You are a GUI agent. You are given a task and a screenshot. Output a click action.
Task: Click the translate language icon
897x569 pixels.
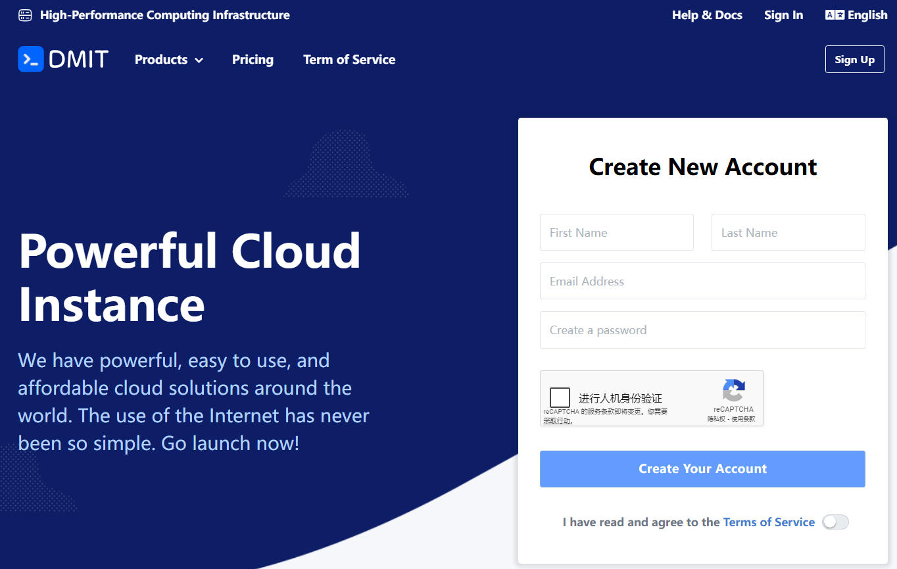pos(835,15)
